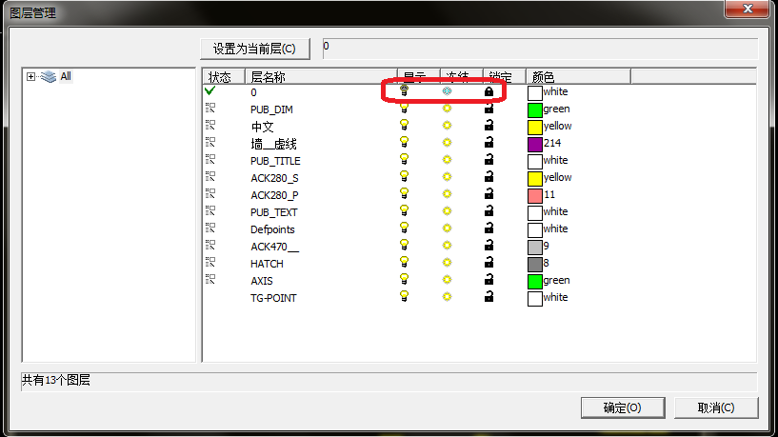Change HATCH gray color 8 swatch
The image size is (778, 437).
(535, 265)
